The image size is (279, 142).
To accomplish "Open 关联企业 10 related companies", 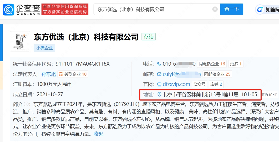I will (73, 74).
